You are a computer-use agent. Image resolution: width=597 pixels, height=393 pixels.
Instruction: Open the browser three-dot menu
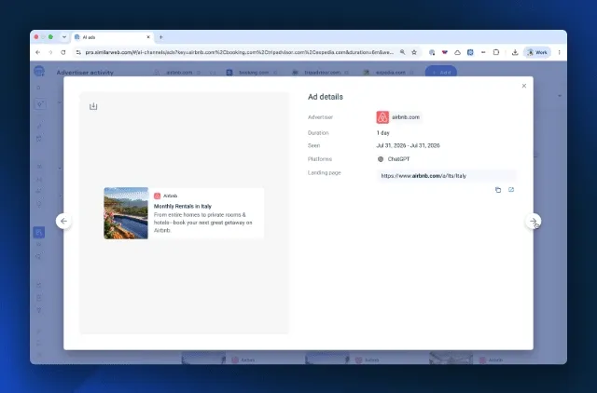[x=559, y=52]
